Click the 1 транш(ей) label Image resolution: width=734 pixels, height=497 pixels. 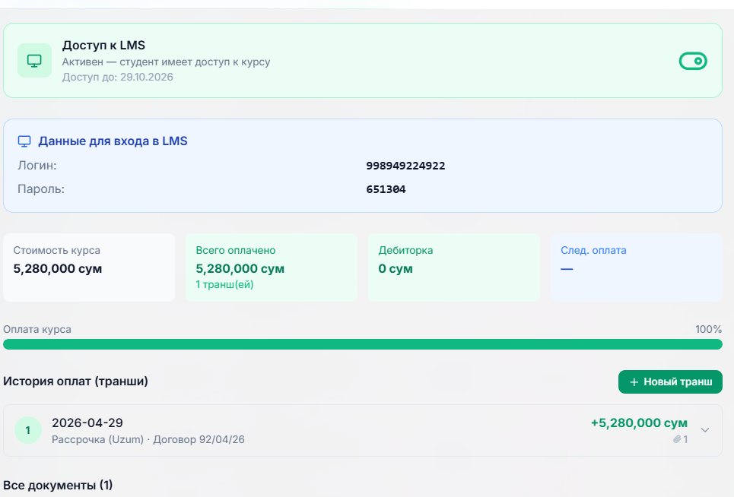224,284
